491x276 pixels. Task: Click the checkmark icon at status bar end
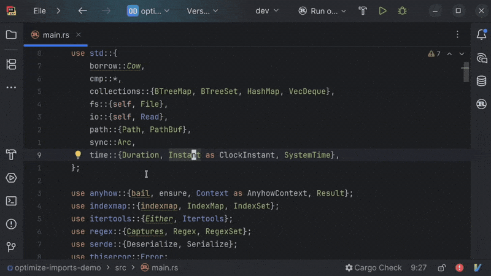point(477,267)
